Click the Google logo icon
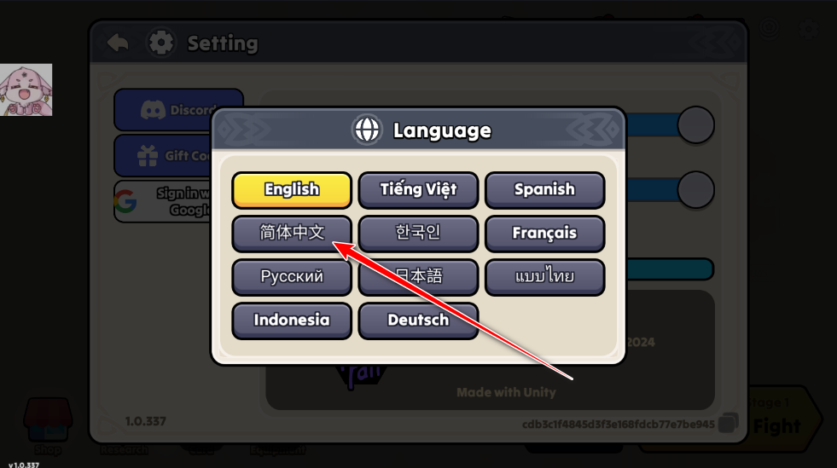 [x=125, y=201]
